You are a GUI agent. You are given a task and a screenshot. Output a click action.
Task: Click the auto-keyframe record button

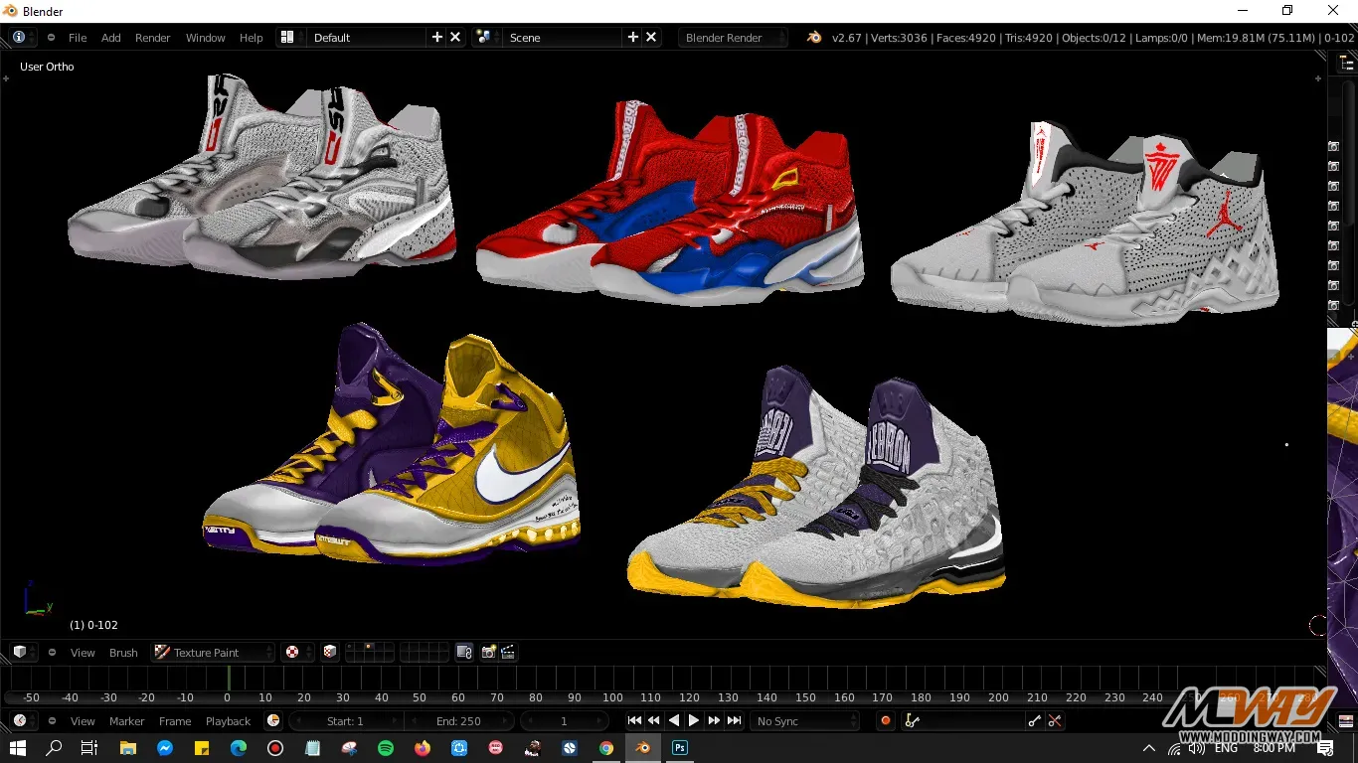(x=885, y=721)
